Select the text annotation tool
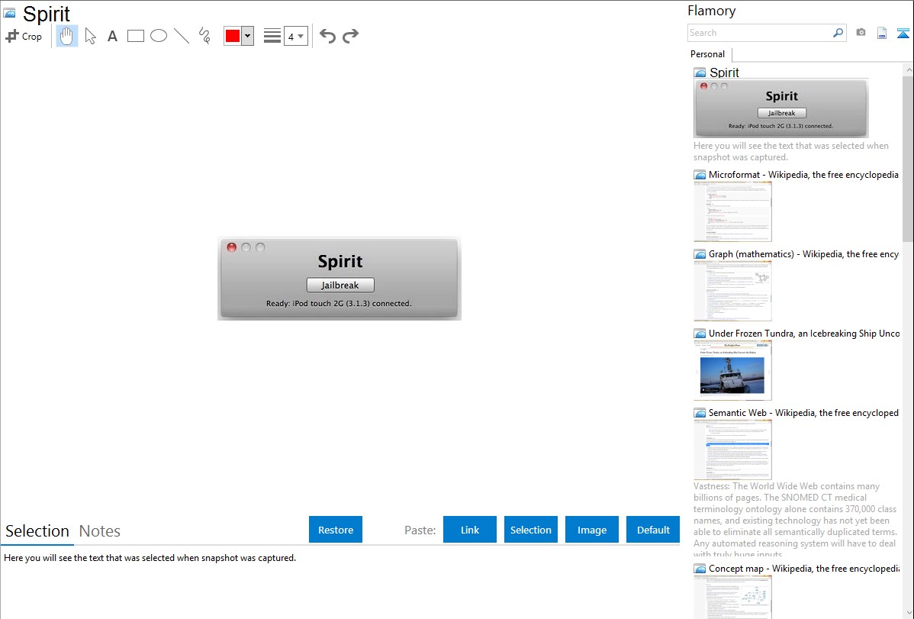This screenshot has width=914, height=619. pyautogui.click(x=112, y=36)
